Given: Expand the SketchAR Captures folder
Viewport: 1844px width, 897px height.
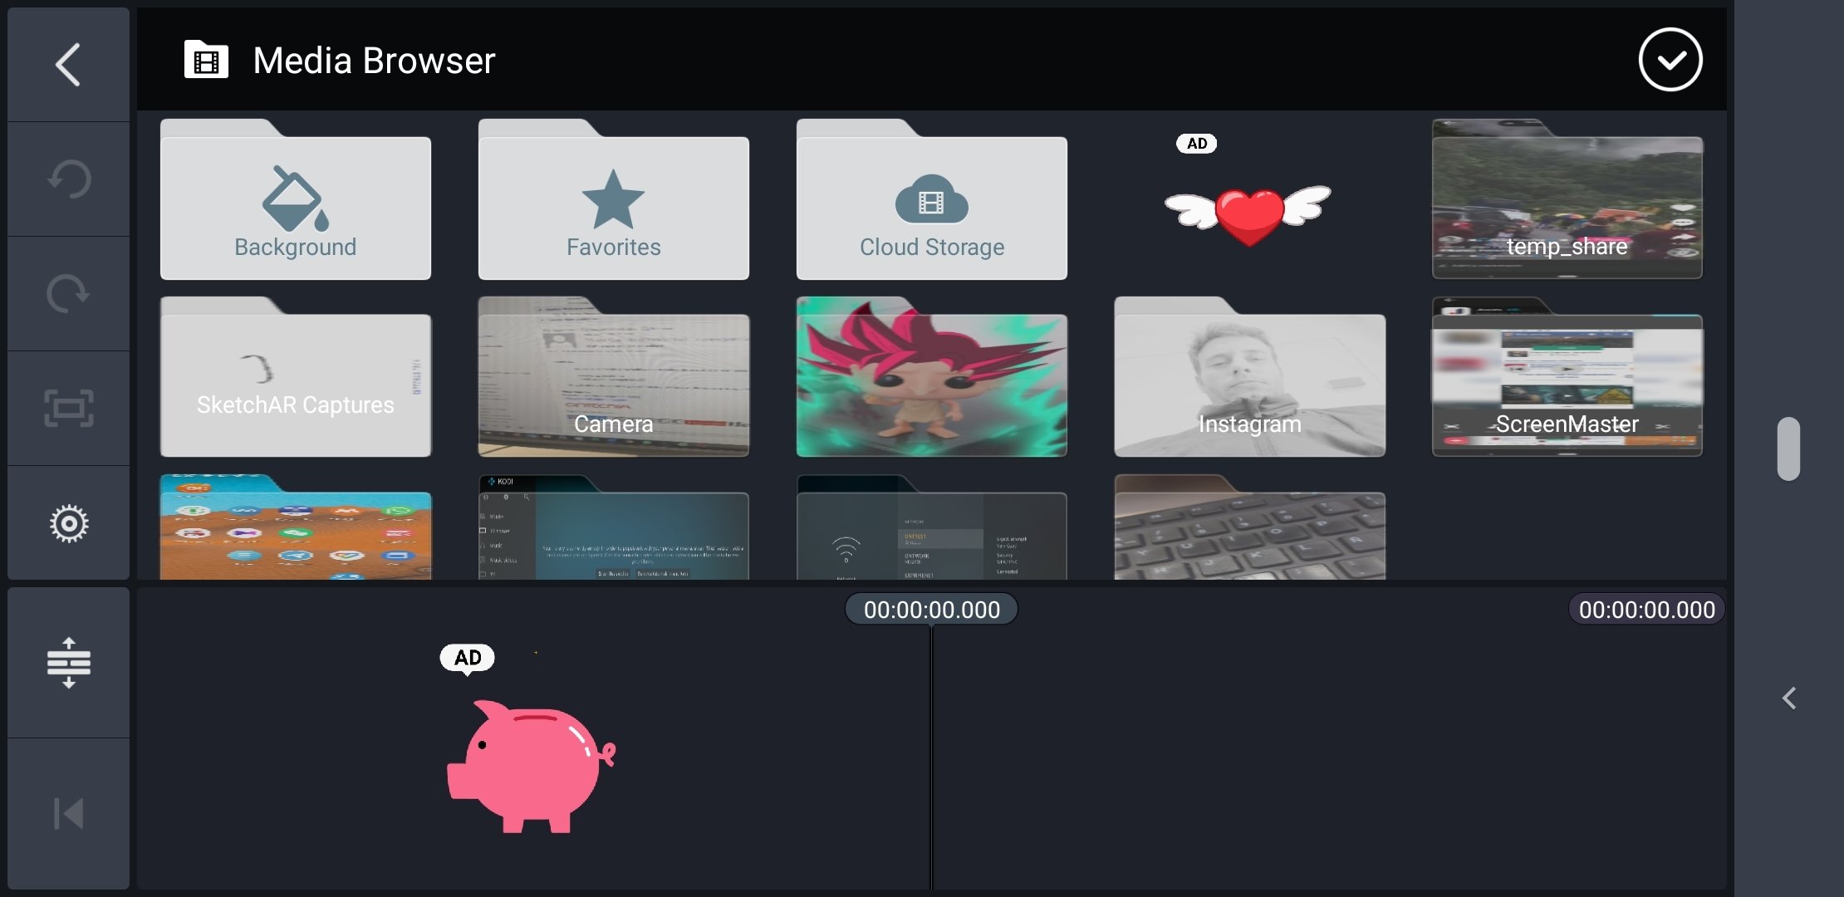Looking at the screenshot, I should pos(295,375).
